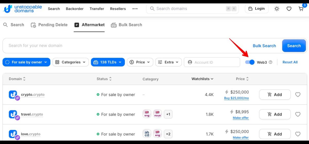Click Make offer for travel.crypto
The height and width of the screenshot is (144, 309).
point(241,118)
